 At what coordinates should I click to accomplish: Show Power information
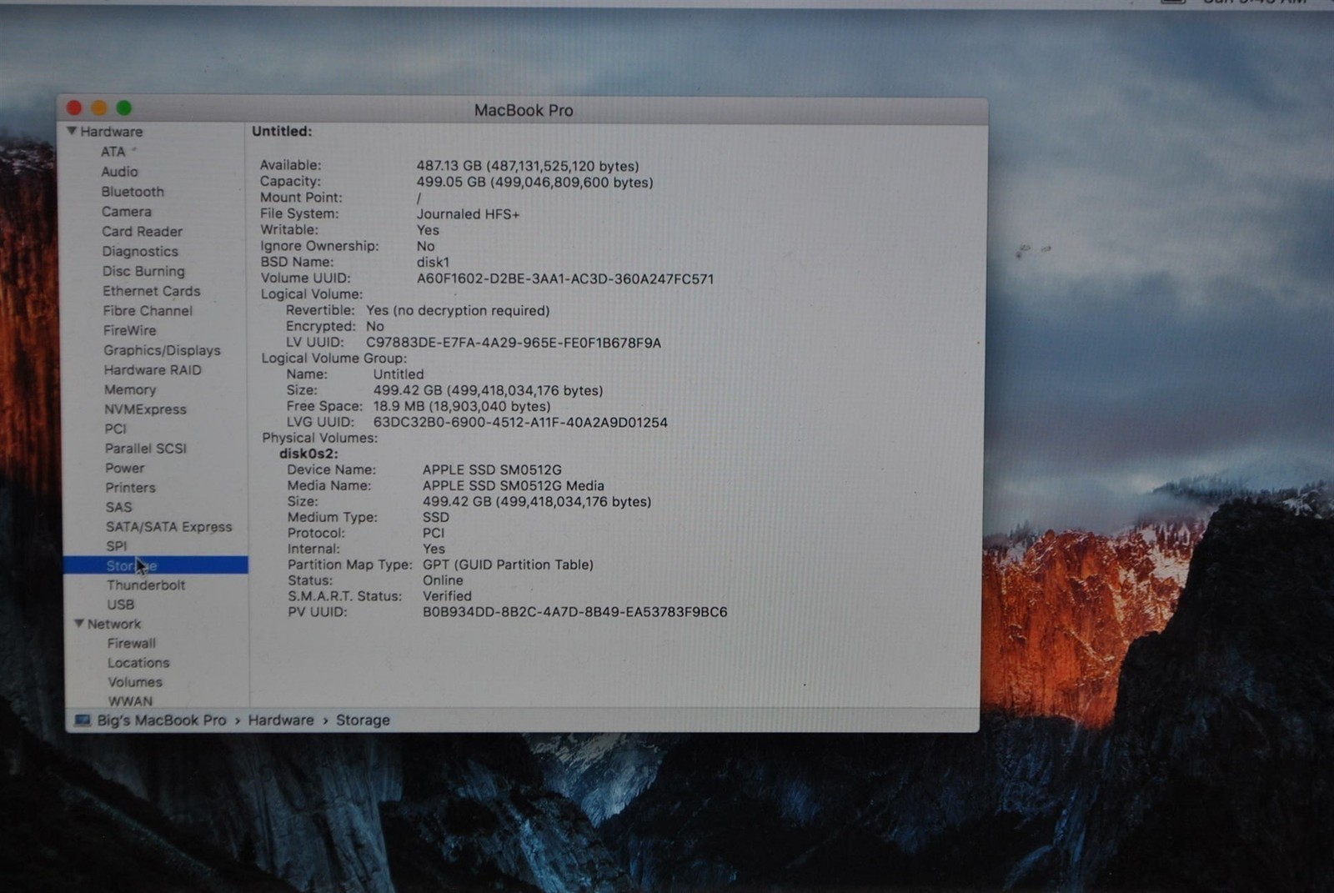125,469
